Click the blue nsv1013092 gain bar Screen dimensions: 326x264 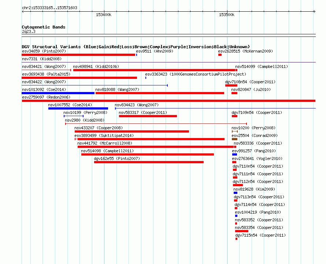(x=58, y=93)
